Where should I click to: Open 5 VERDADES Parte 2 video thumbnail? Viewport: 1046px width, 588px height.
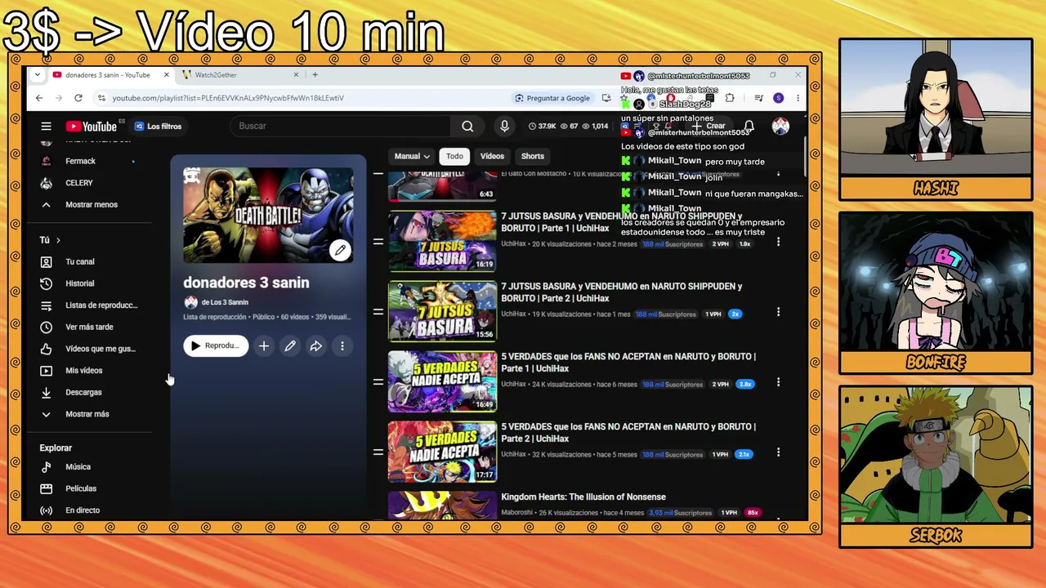pyautogui.click(x=442, y=452)
